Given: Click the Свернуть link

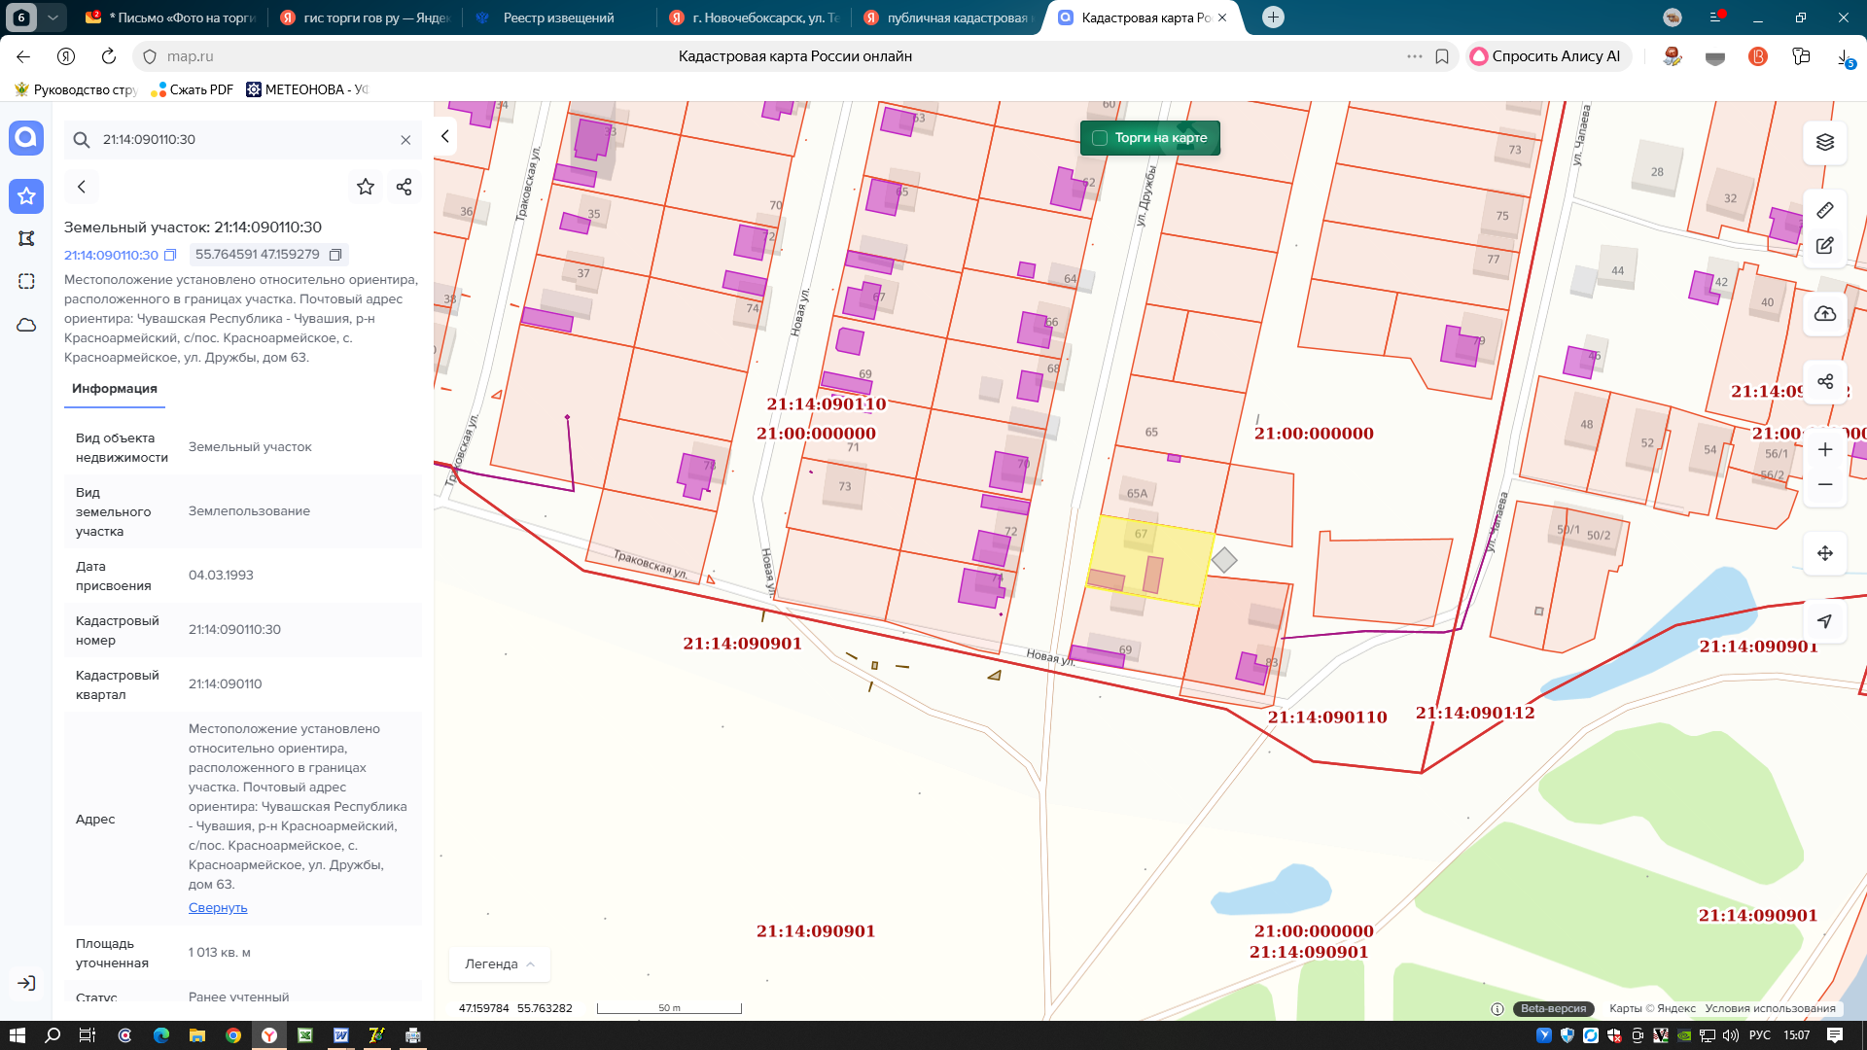Looking at the screenshot, I should [x=218, y=907].
